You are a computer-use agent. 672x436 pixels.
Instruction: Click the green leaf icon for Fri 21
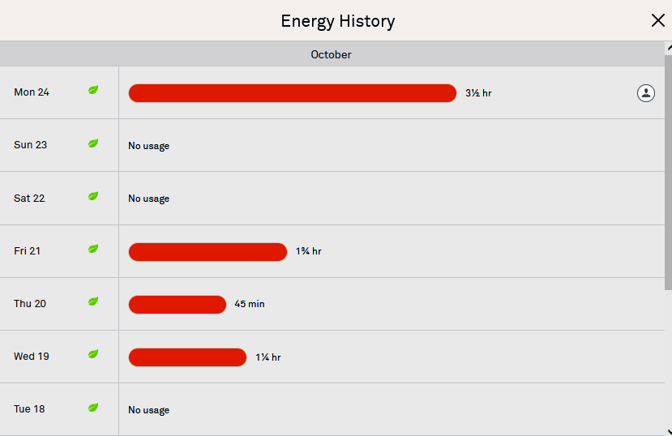pos(93,249)
